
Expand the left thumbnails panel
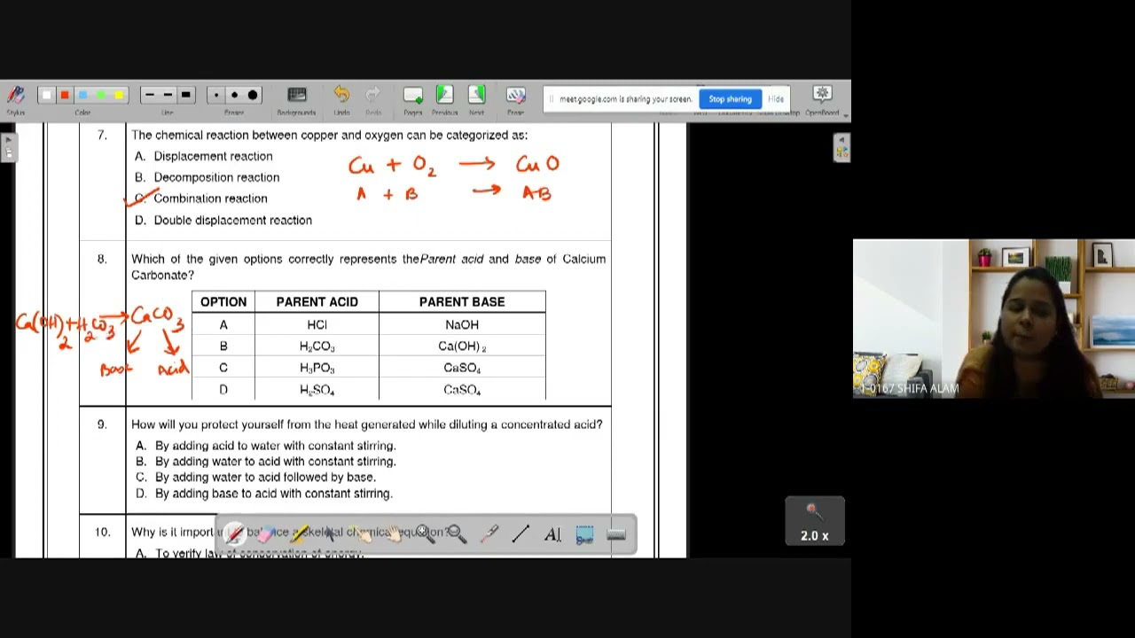tap(8, 146)
